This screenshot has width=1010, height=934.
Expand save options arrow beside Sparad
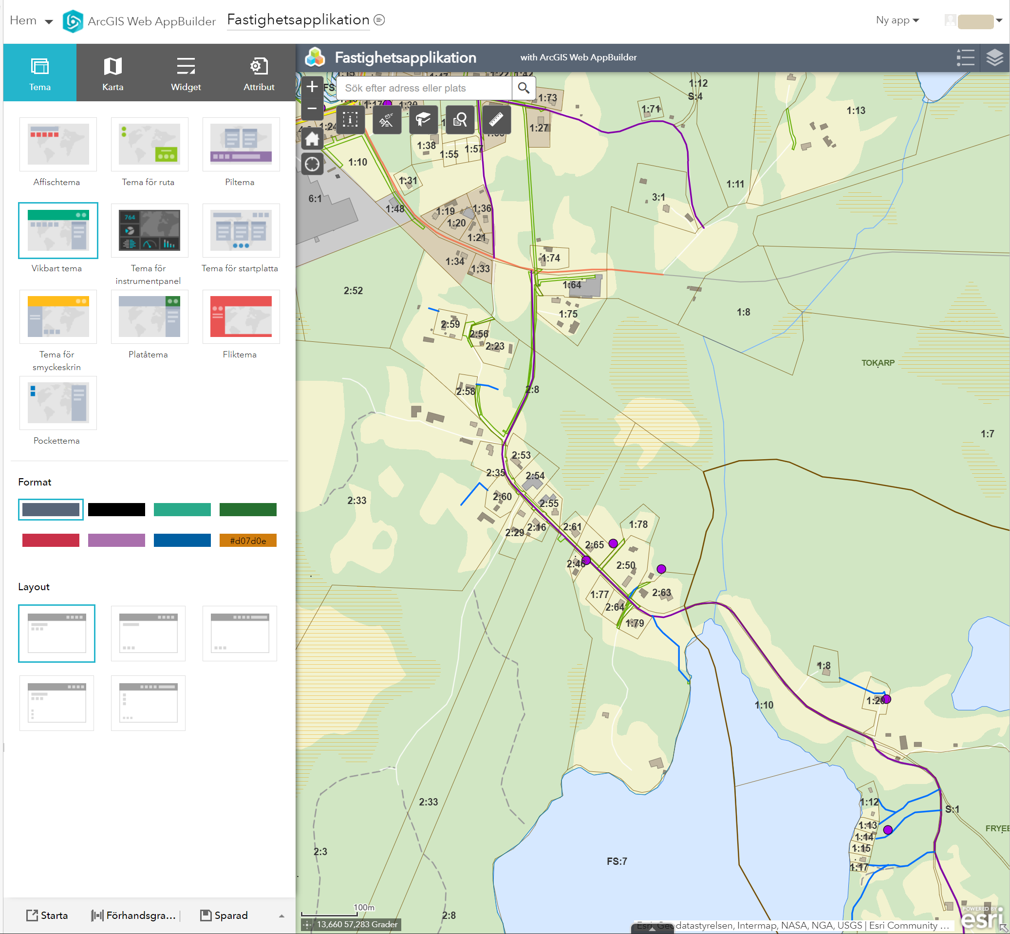[x=281, y=916]
